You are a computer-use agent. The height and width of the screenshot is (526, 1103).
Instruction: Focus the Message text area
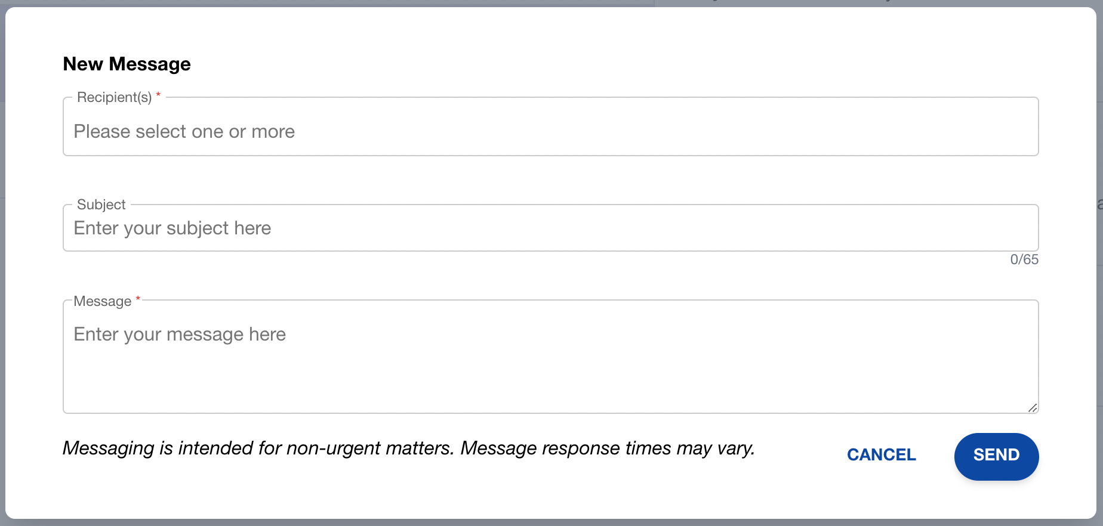tap(550, 357)
